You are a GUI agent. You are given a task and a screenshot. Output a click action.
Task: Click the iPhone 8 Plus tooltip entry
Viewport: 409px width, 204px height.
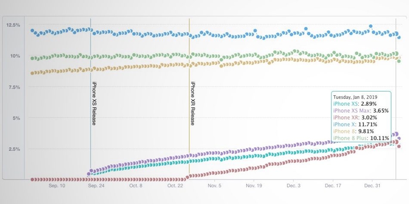pos(361,138)
